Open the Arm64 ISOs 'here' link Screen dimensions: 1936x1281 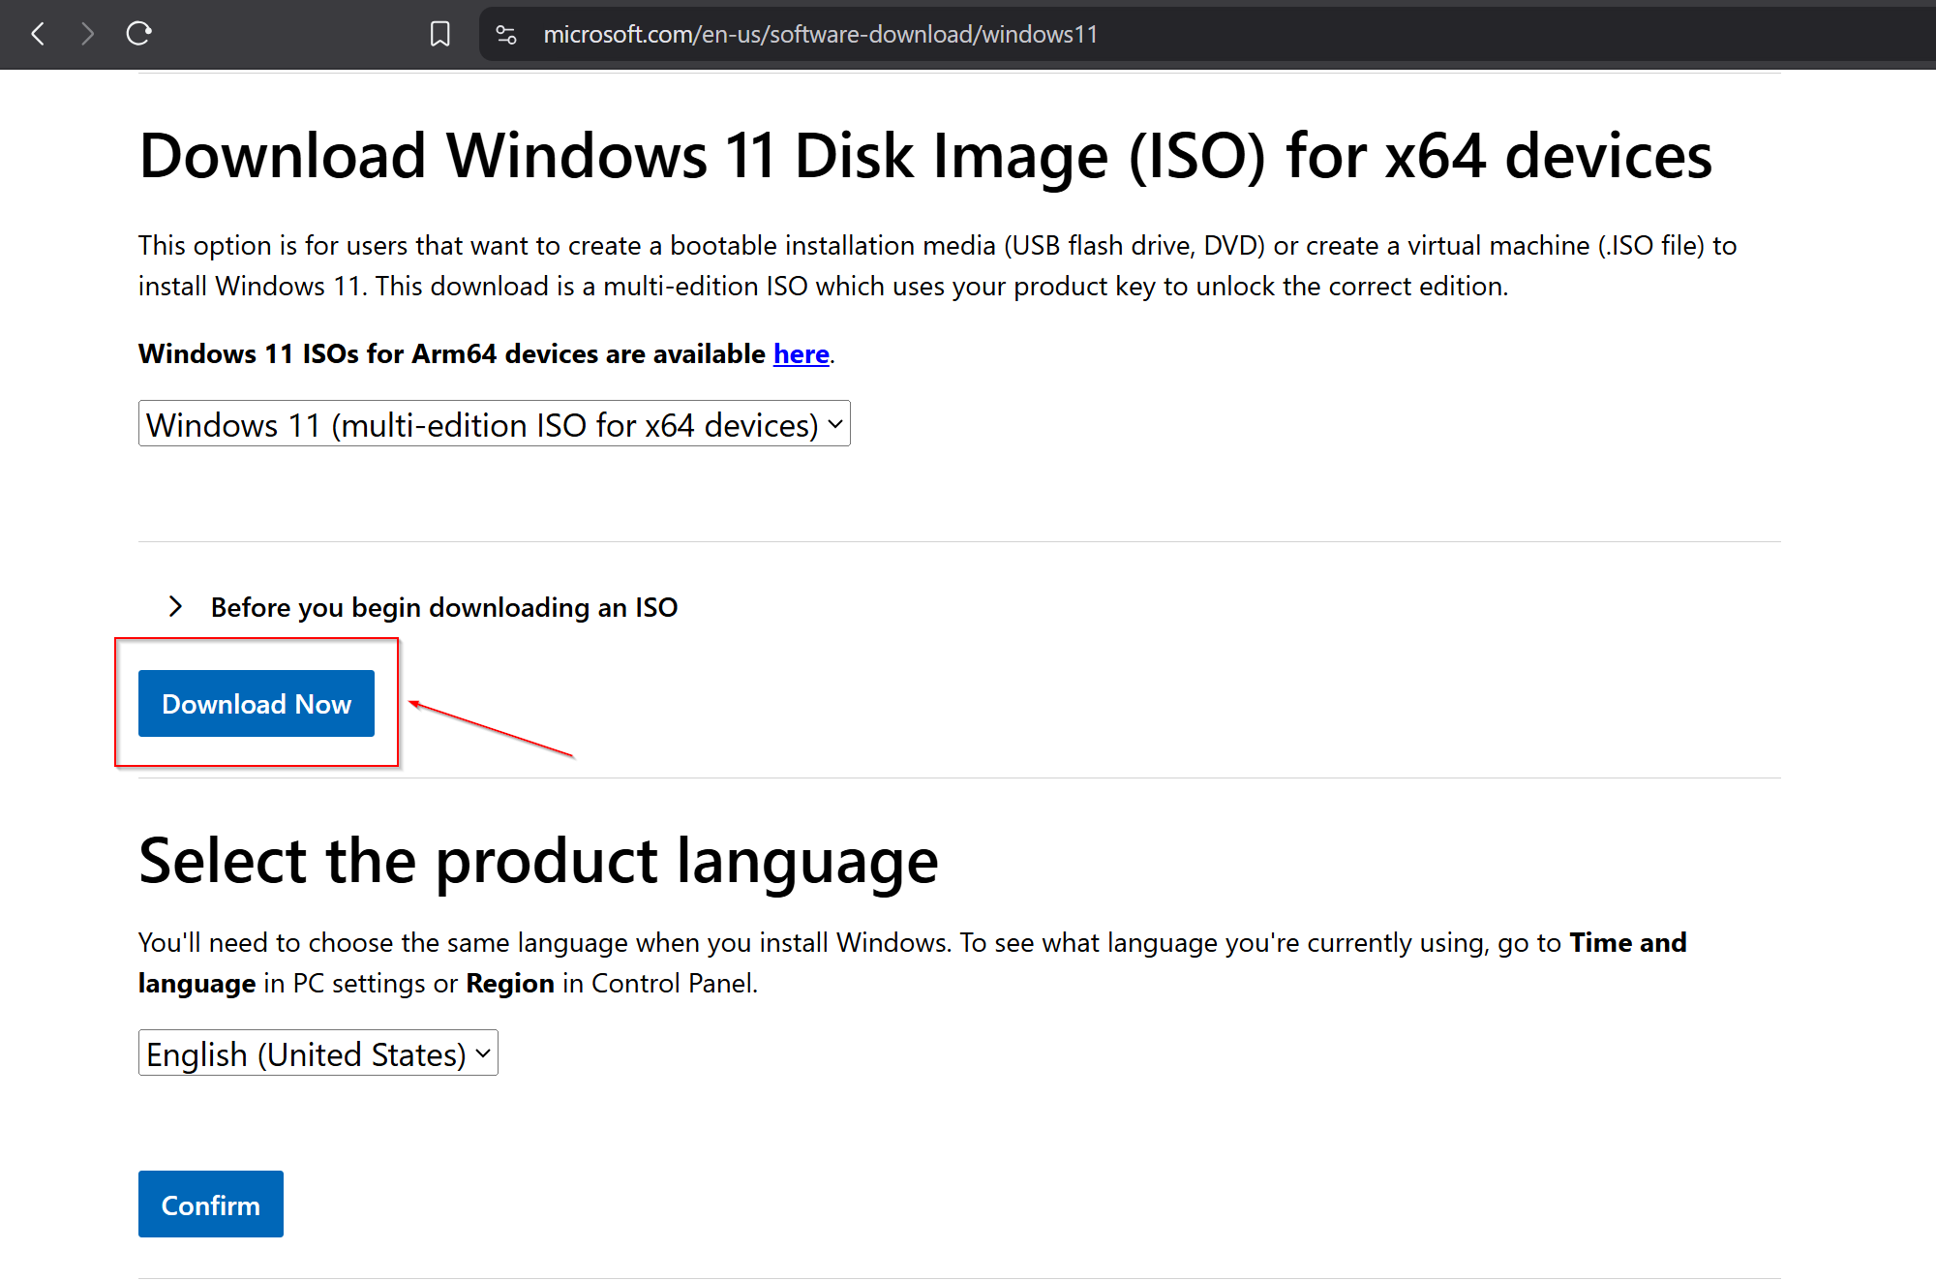(801, 354)
